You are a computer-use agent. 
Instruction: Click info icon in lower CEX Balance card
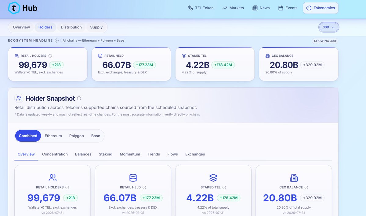pyautogui.click(x=306, y=188)
